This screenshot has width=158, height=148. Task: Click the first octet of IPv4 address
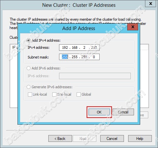65,48
